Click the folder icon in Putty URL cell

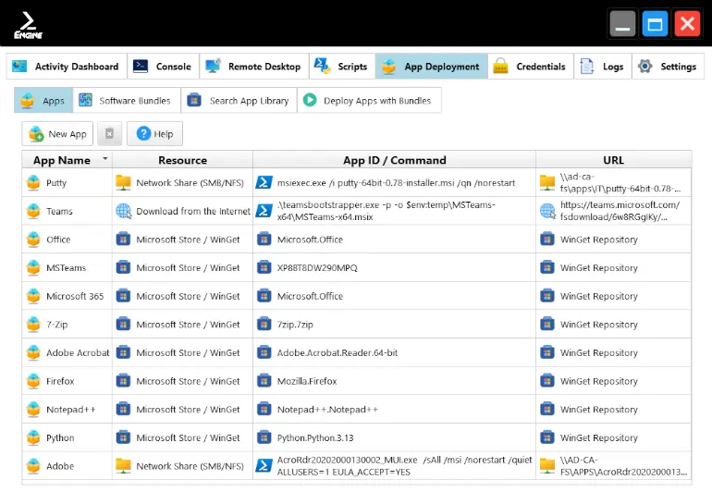[x=547, y=183]
